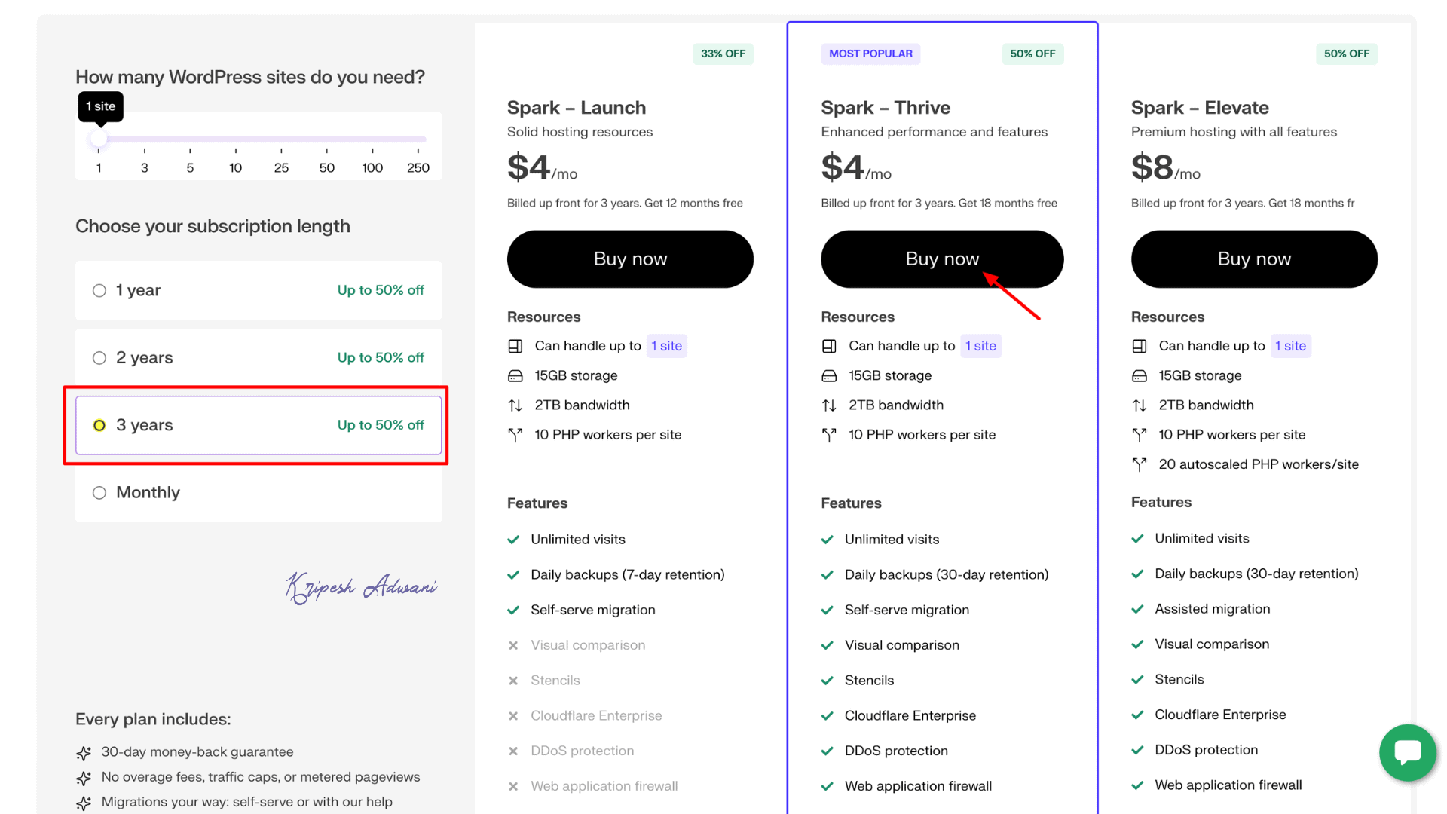Open the live chat bubble icon
The image size is (1447, 814).
1407,752
